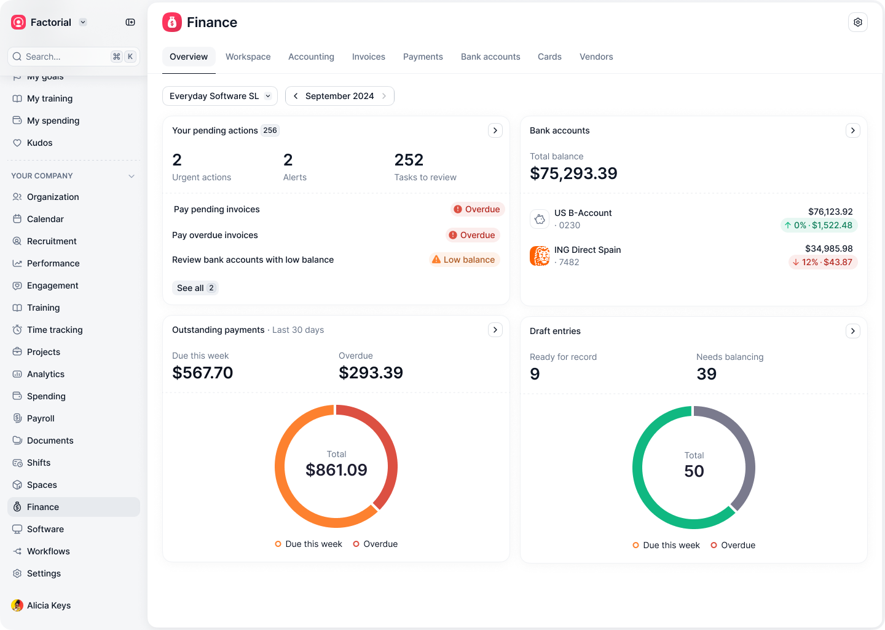Go to previous month from September 2024
The image size is (885, 630).
point(296,96)
